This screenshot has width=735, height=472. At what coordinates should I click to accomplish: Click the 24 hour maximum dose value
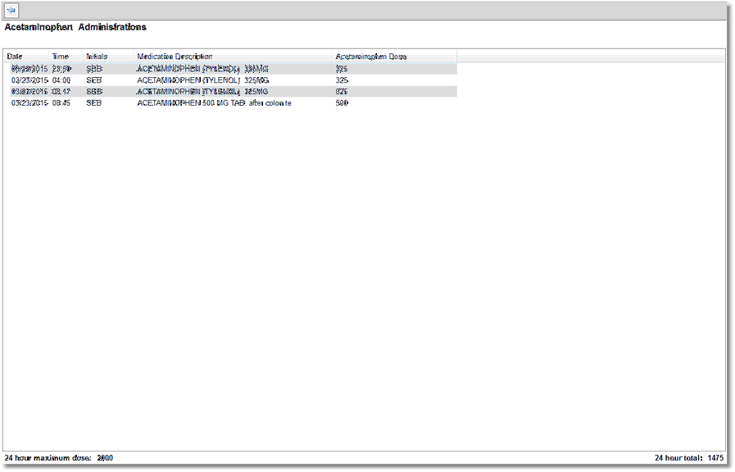(x=105, y=458)
